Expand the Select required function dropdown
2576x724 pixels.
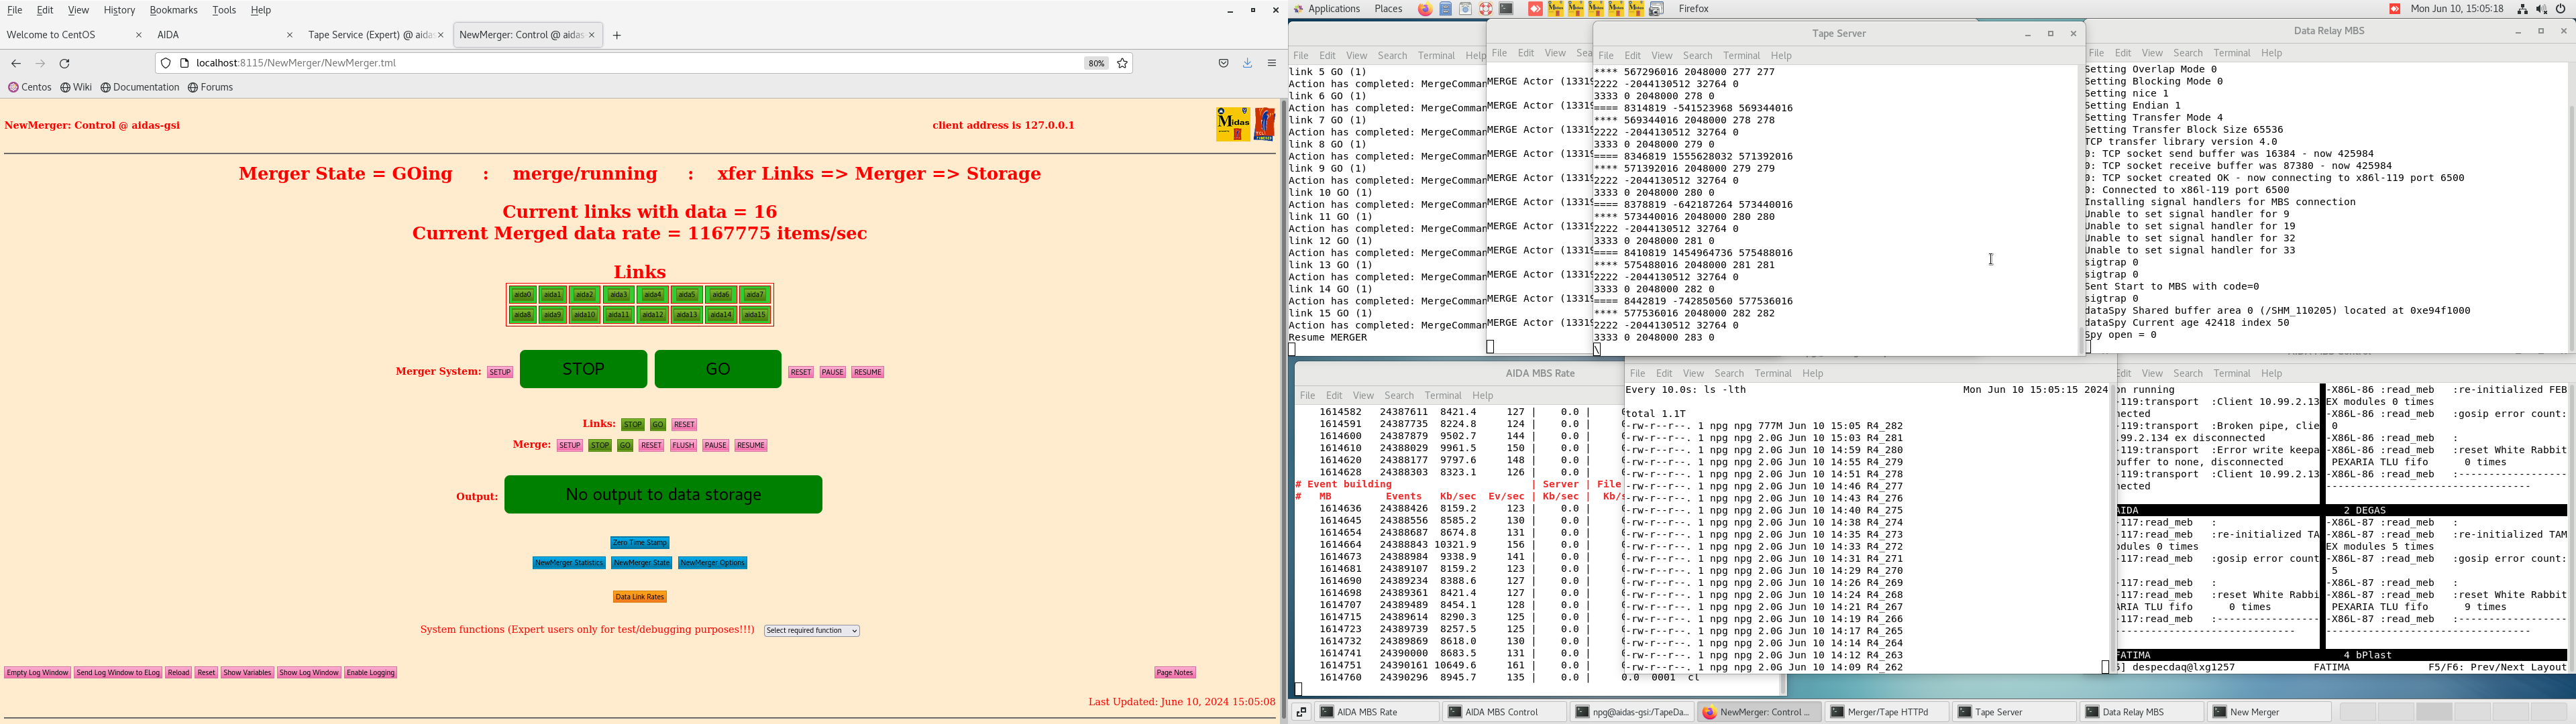coord(812,631)
